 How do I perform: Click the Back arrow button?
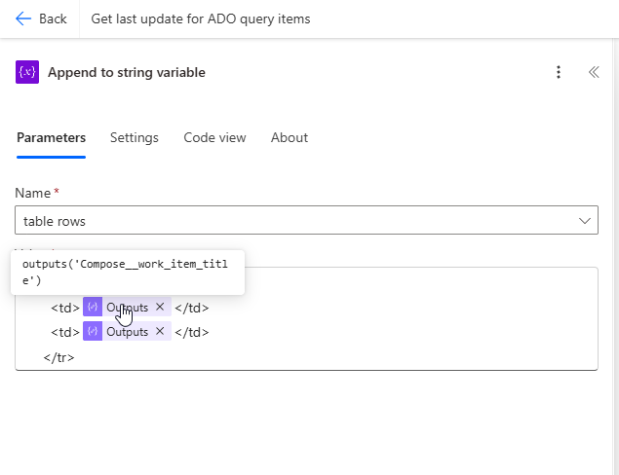(41, 18)
